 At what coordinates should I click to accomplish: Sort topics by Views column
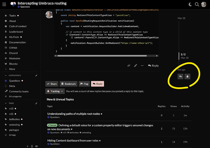173,106
